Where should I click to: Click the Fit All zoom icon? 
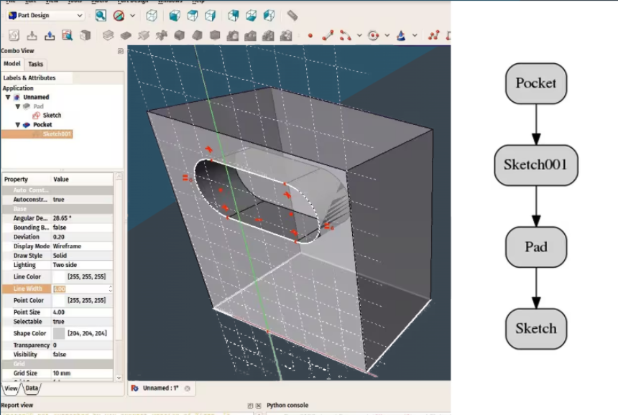click(101, 15)
